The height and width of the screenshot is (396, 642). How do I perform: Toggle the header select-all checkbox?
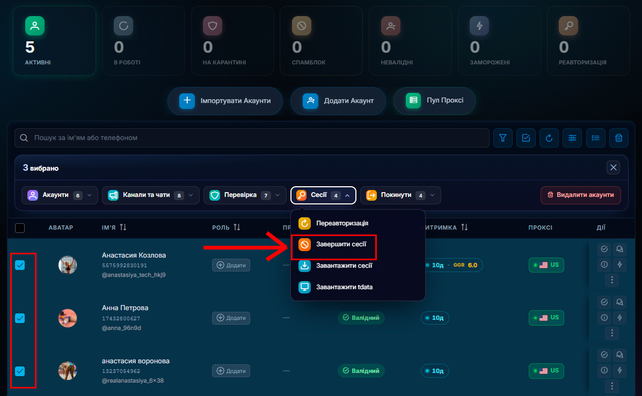(20, 228)
